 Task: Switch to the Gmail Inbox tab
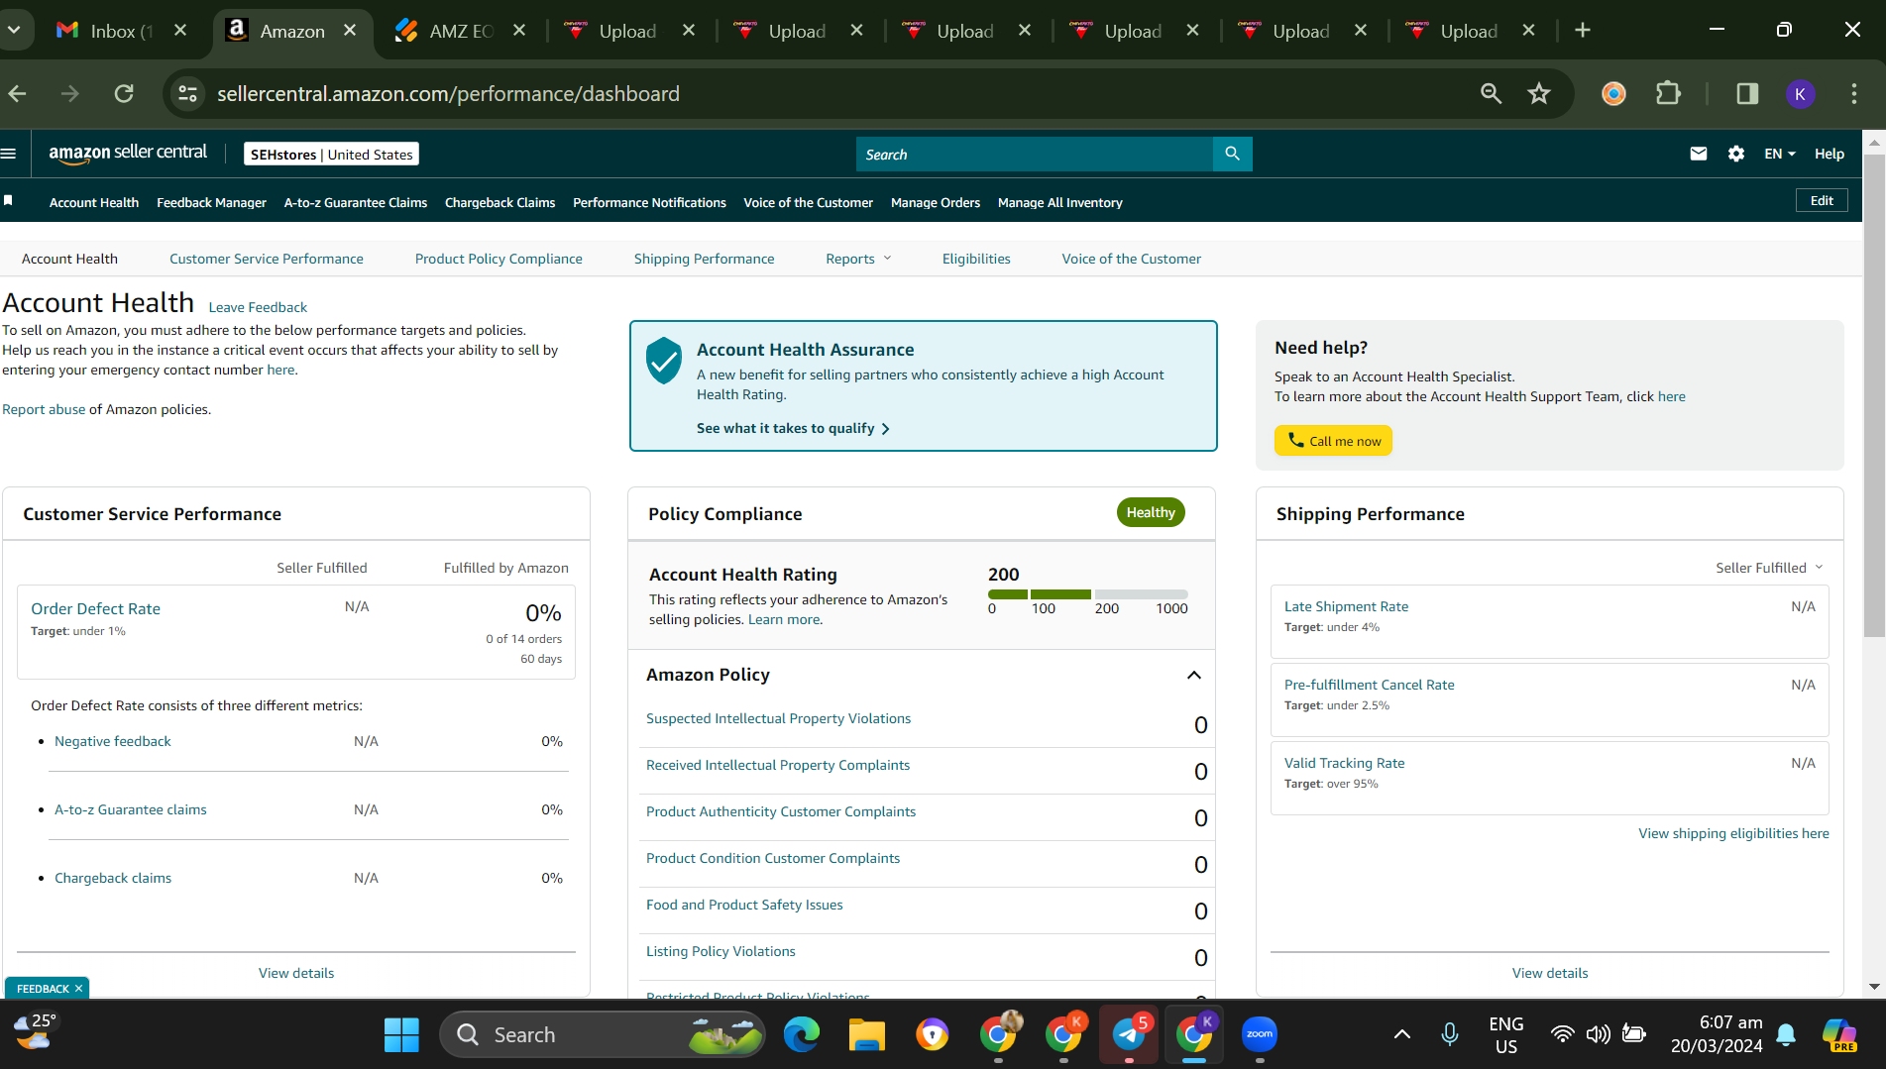coord(121,31)
